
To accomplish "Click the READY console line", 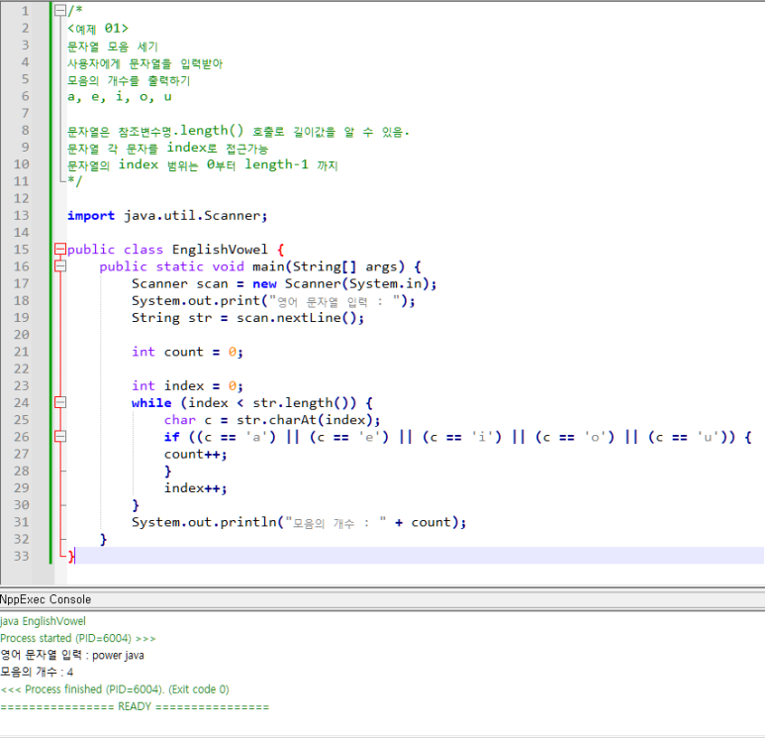I will pos(135,706).
